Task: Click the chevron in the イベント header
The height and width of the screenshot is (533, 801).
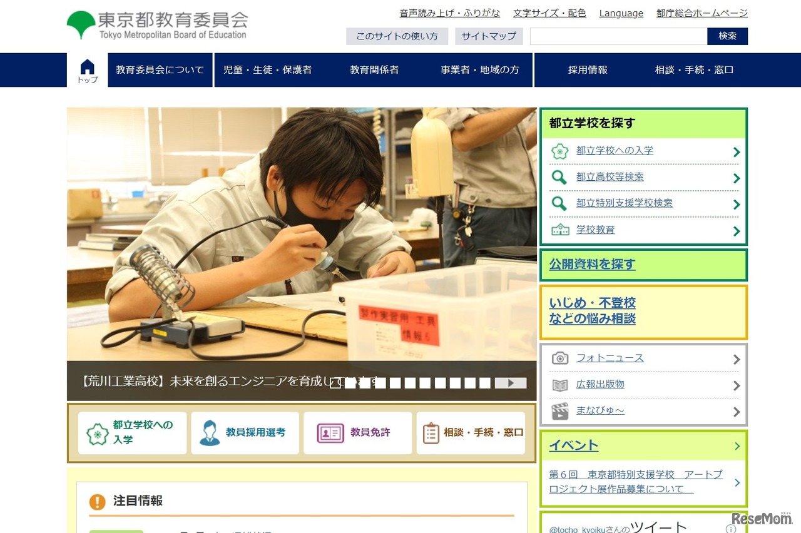Action: coord(737,446)
